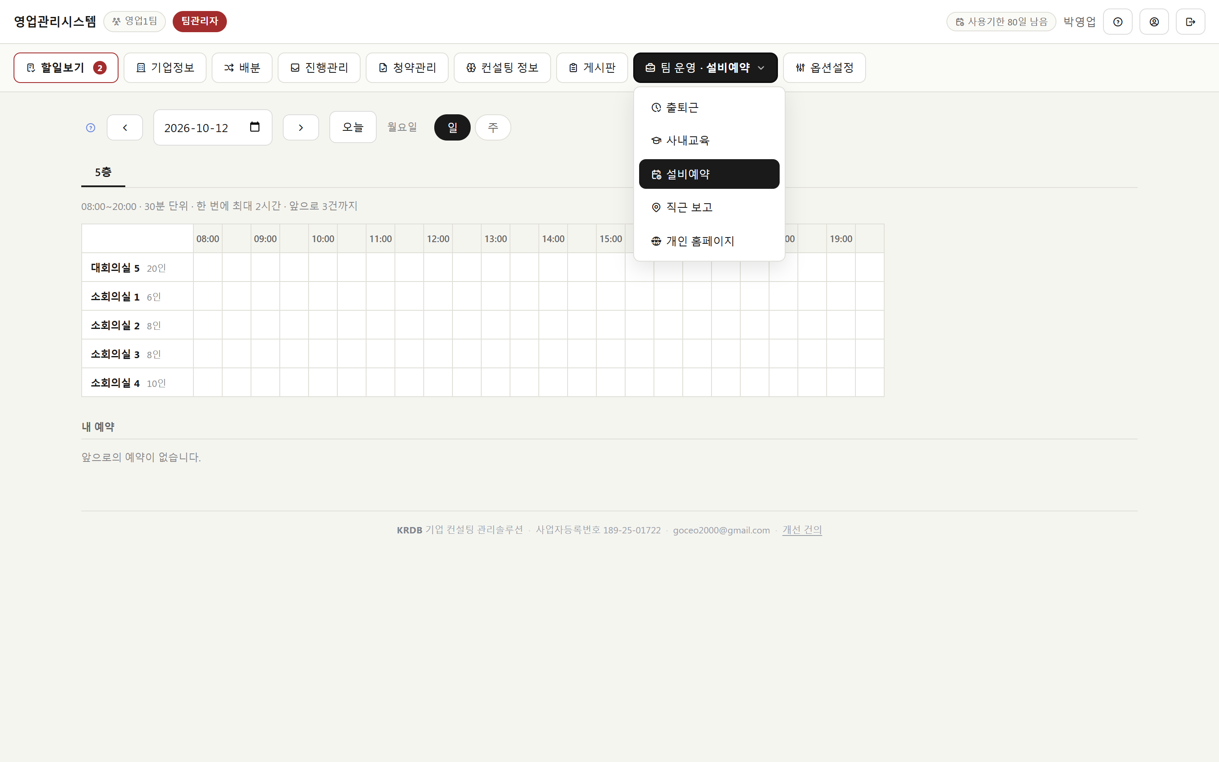Click the 19:00 column header
Image resolution: width=1219 pixels, height=762 pixels.
pyautogui.click(x=841, y=238)
